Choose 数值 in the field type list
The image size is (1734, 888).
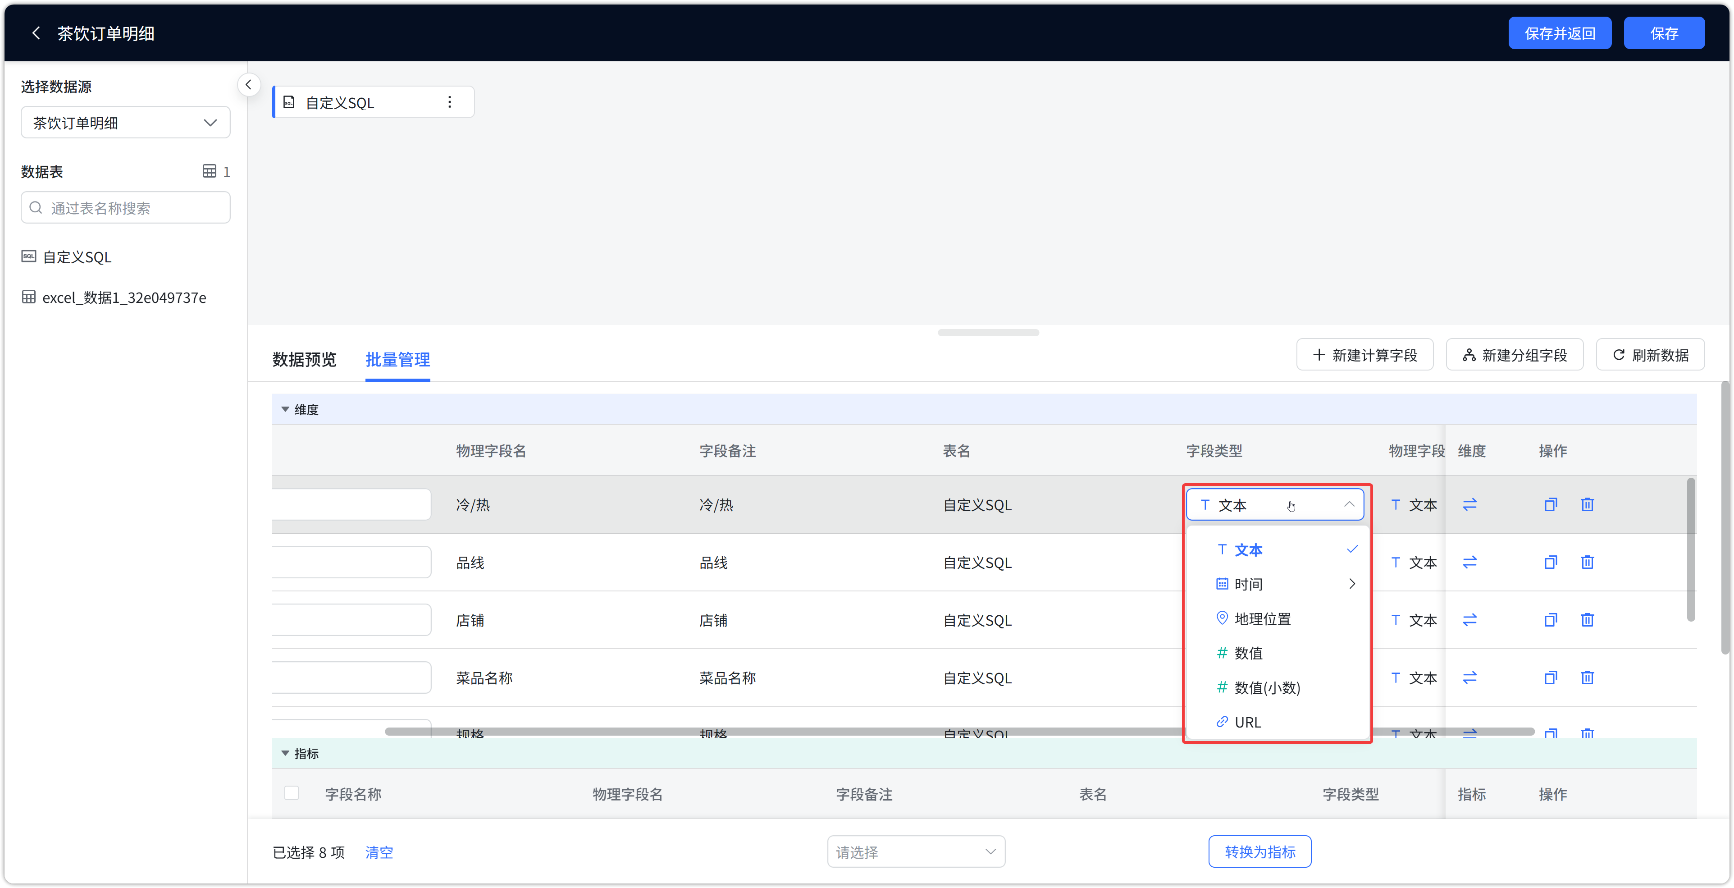click(1278, 652)
